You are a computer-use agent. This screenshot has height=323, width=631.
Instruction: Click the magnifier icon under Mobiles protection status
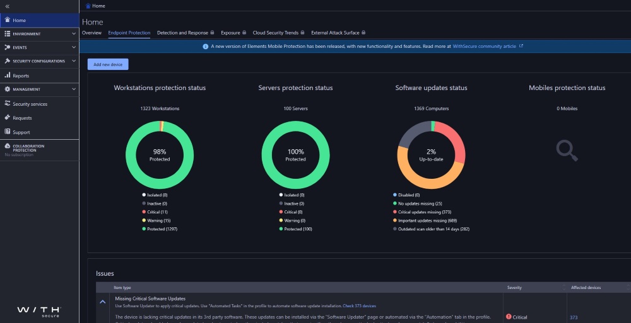click(x=567, y=150)
